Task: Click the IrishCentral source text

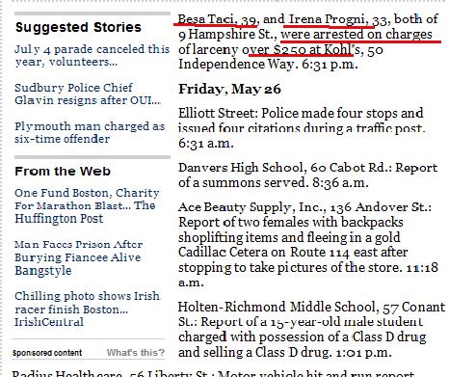Action: click(x=49, y=322)
